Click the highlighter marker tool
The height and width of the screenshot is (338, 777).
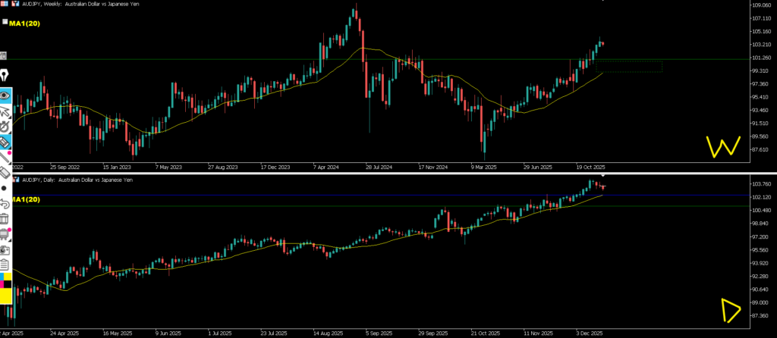pos(5,142)
